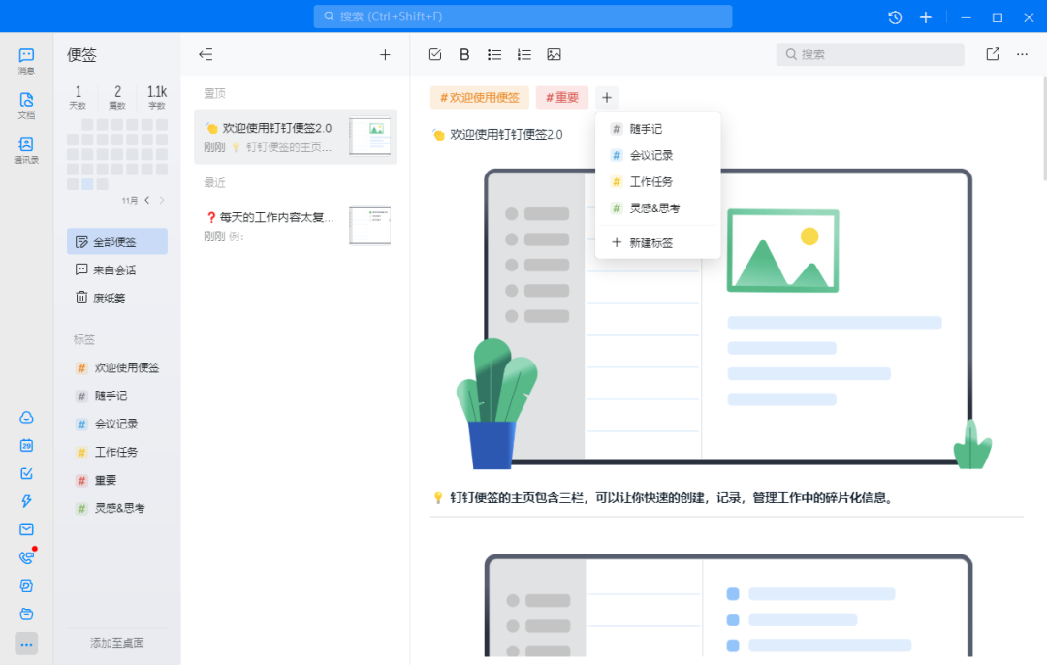Focus the global search bar
Image resolution: width=1047 pixels, height=665 pixels.
[x=523, y=16]
